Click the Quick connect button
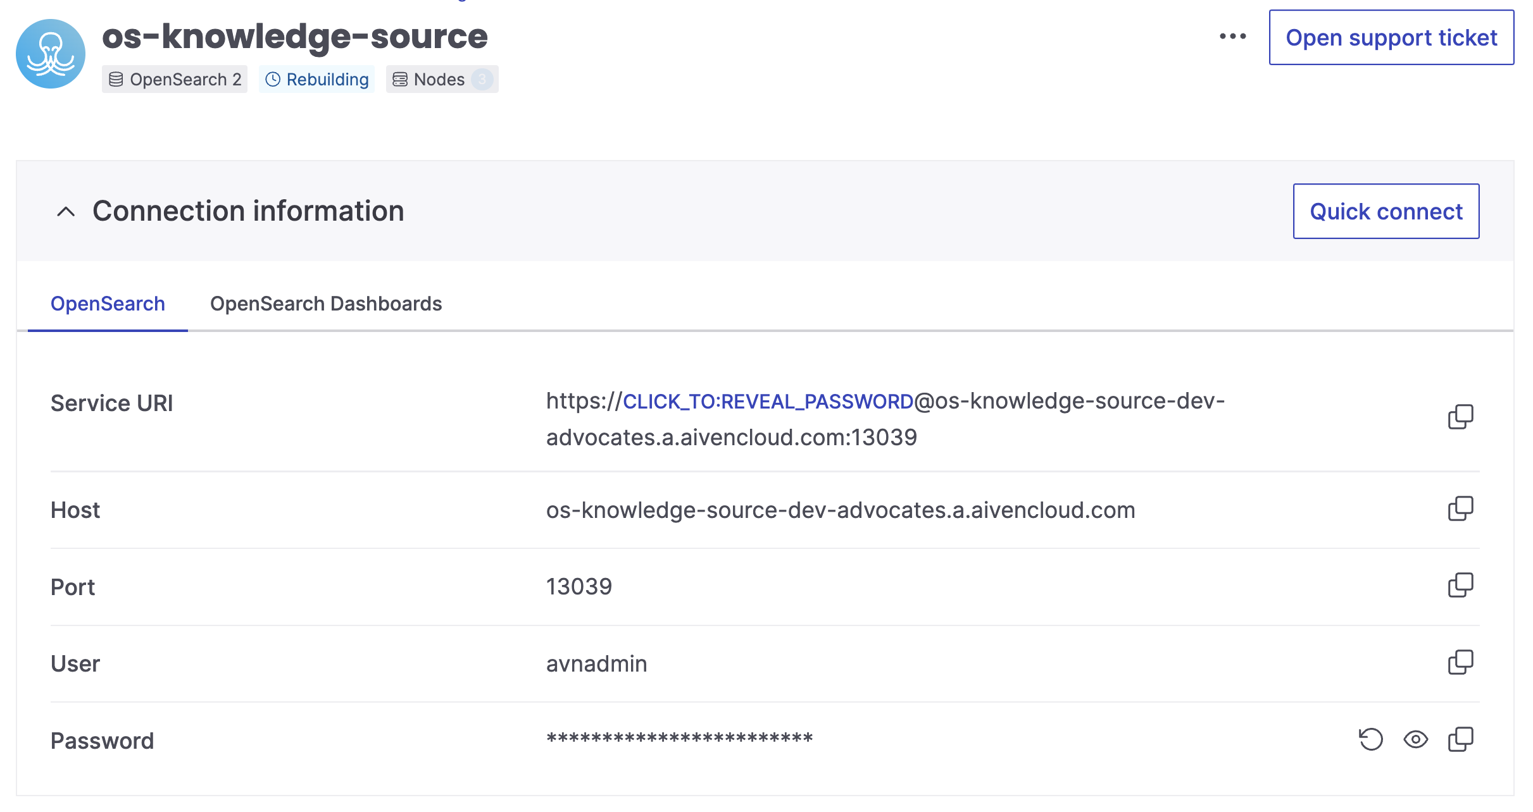 click(x=1386, y=212)
